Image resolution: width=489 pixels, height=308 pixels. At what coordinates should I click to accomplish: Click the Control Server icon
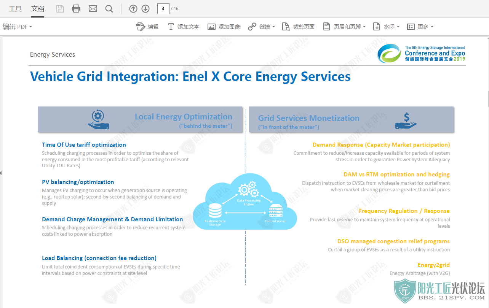pos(275,211)
